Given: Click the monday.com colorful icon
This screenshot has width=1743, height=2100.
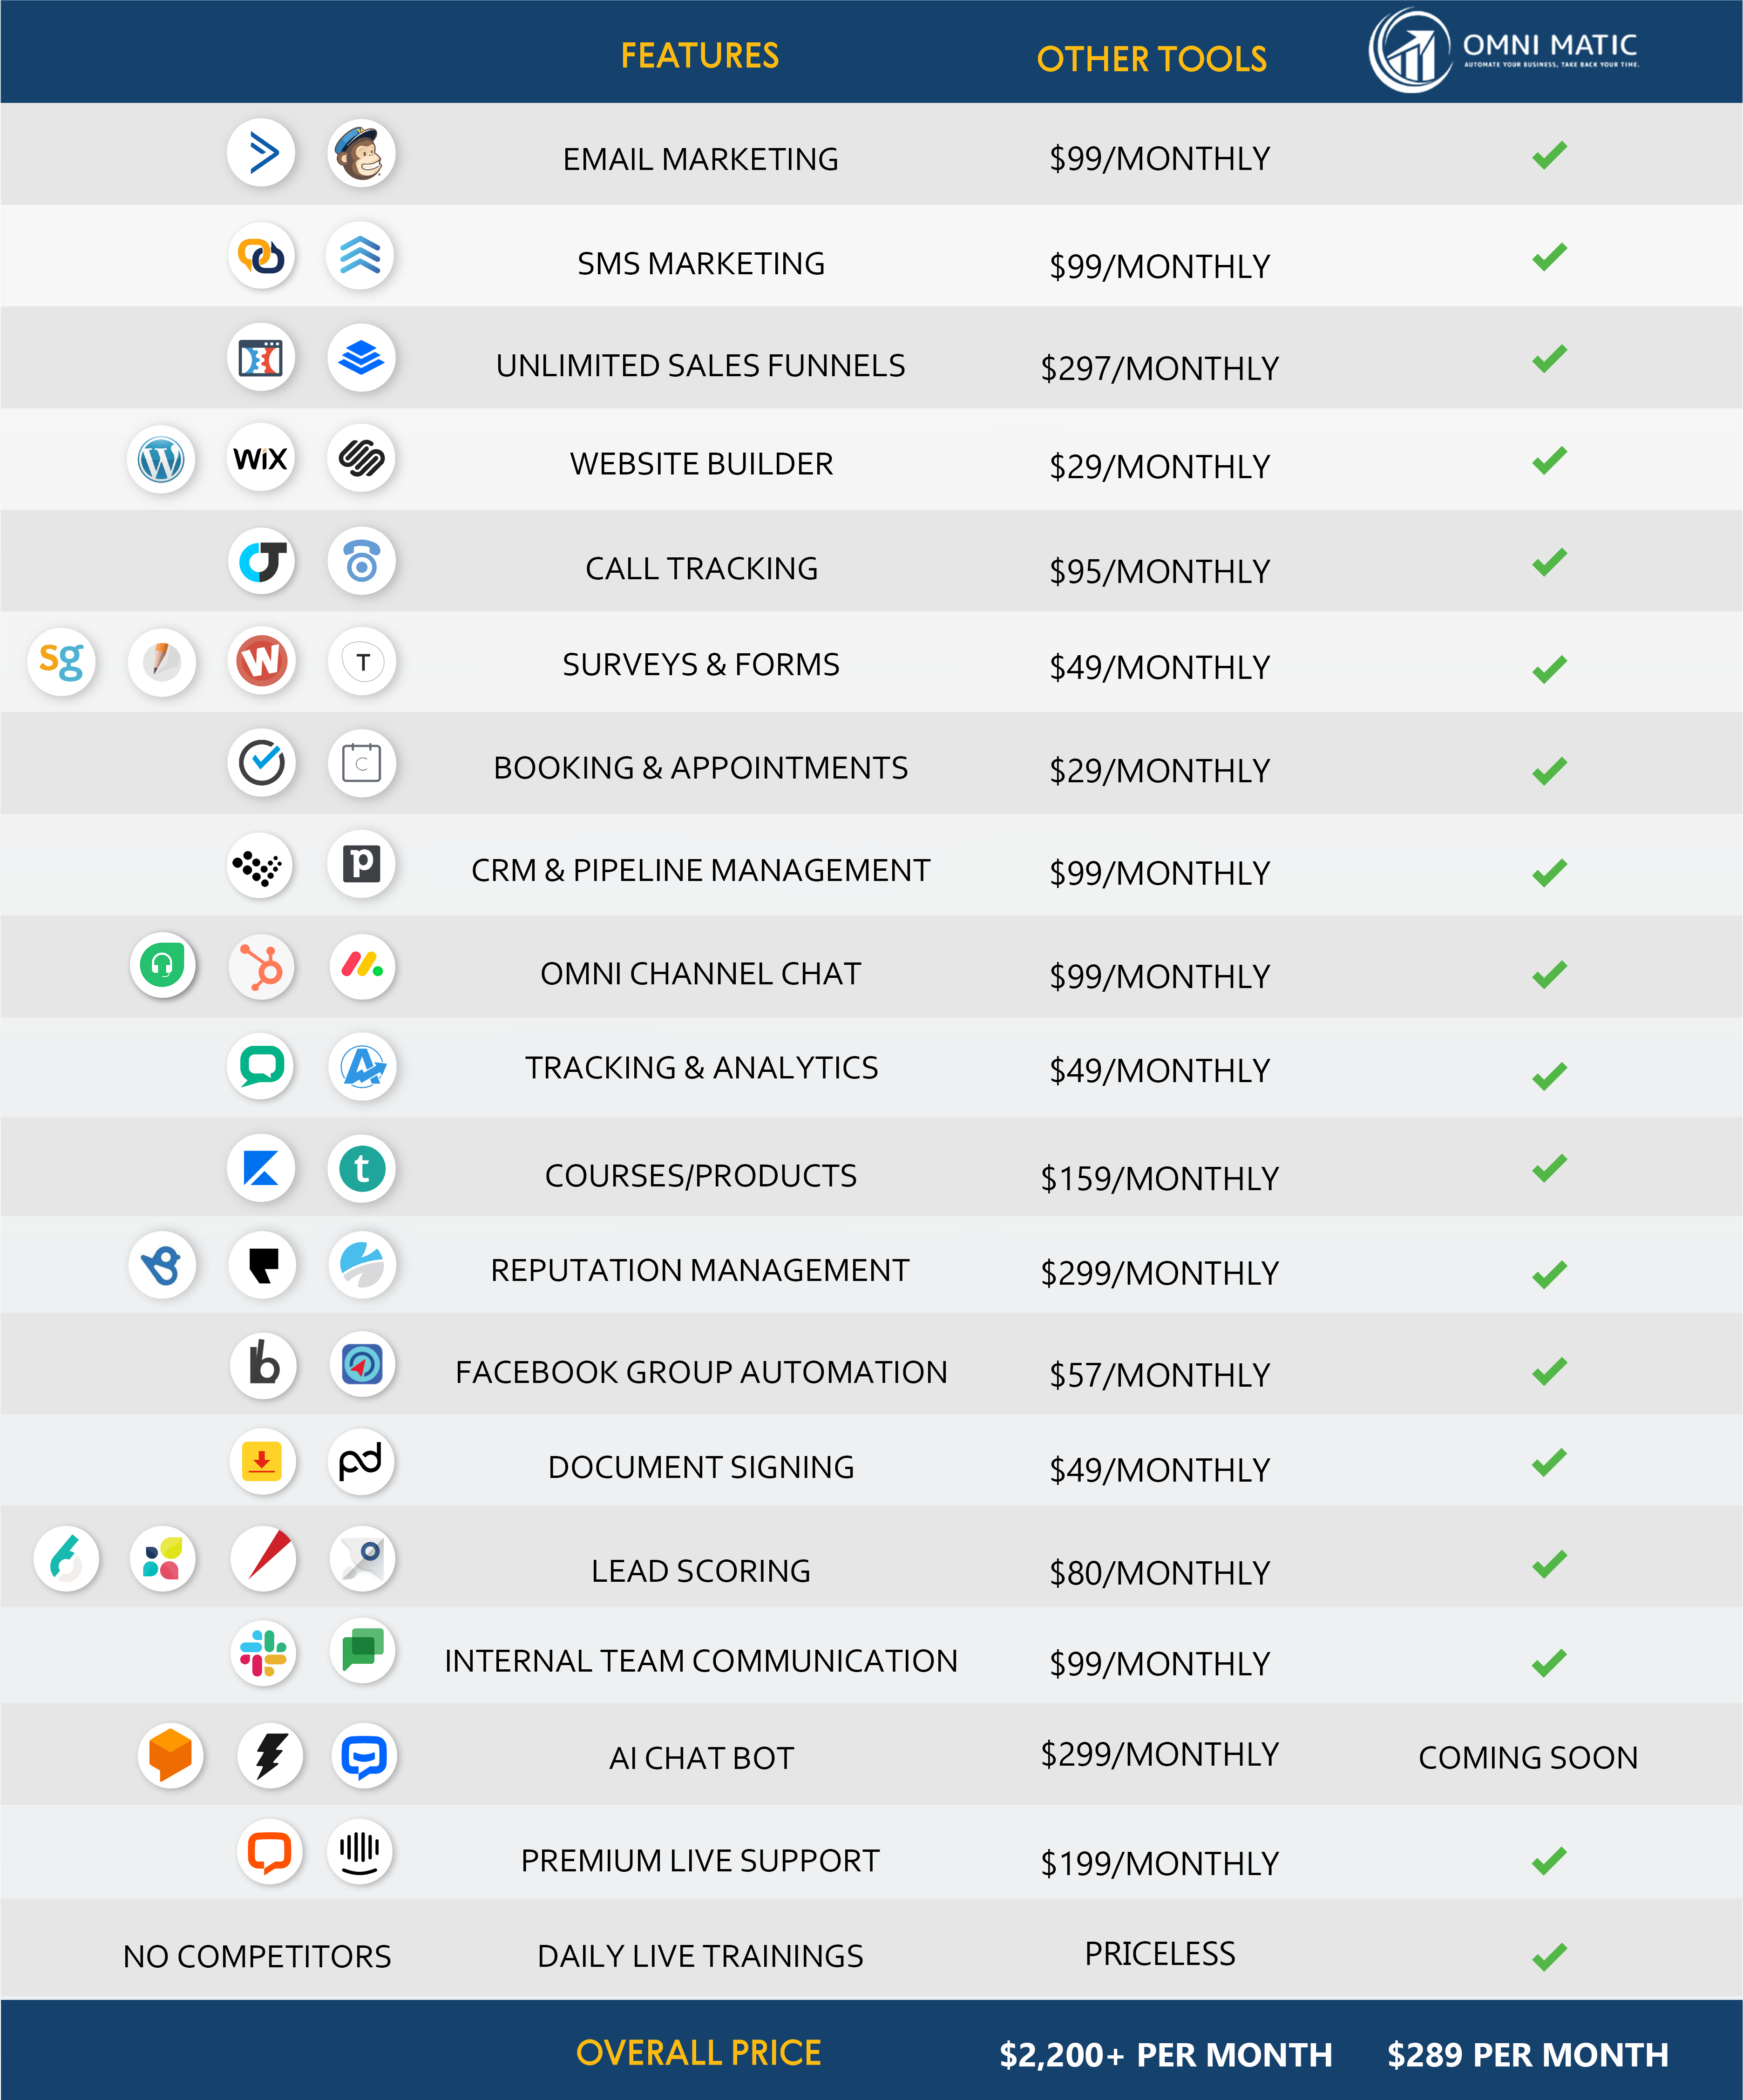Looking at the screenshot, I should click(362, 967).
